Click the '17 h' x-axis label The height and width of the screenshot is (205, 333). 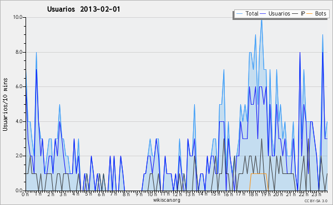pyautogui.click(x=240, y=194)
